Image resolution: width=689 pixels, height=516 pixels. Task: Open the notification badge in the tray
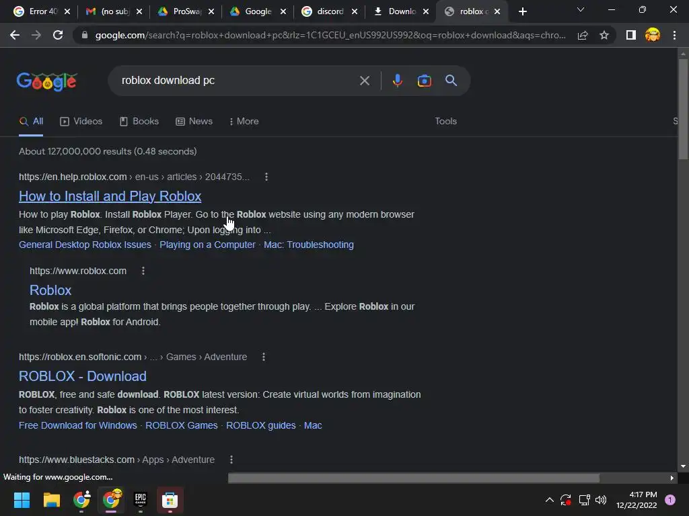[670, 500]
